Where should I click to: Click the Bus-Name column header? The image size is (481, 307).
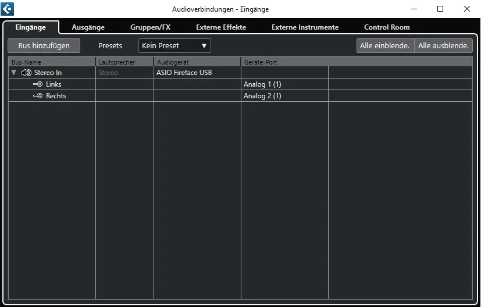click(x=52, y=62)
